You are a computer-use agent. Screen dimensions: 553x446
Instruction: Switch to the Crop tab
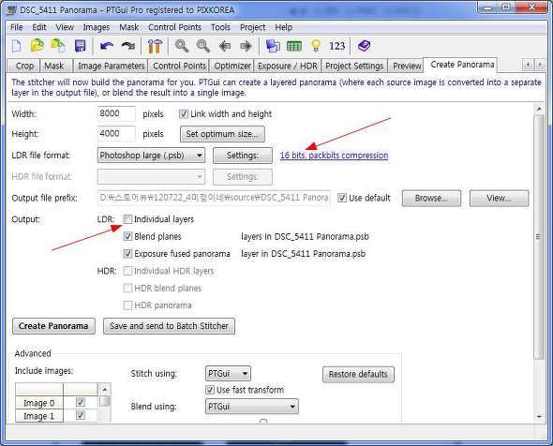[x=24, y=66]
